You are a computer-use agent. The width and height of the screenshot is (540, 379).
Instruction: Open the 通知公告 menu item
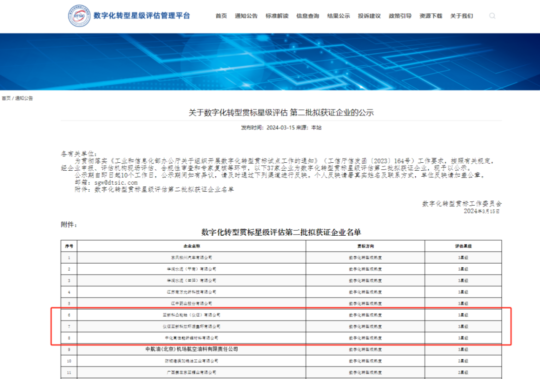246,16
